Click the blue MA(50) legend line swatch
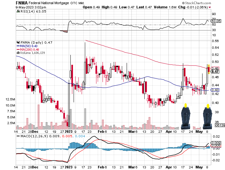The width and height of the screenshot is (225, 170). [x=18, y=46]
